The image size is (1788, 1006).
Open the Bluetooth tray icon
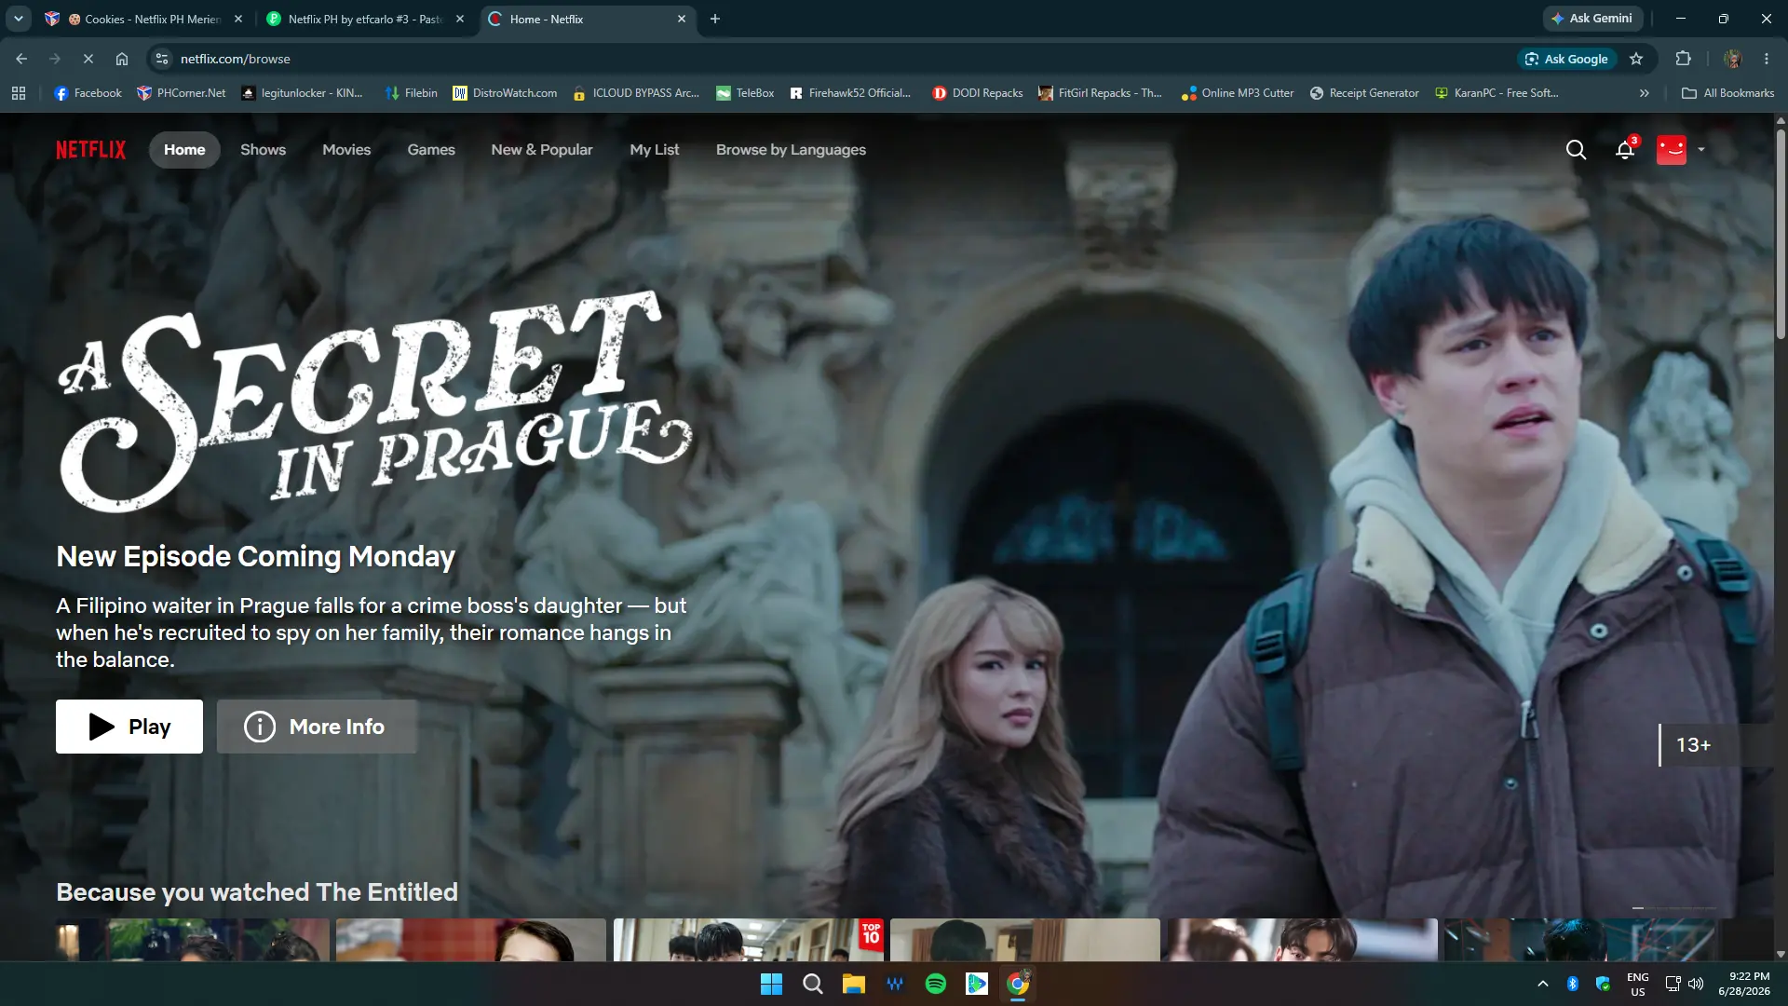[1572, 984]
